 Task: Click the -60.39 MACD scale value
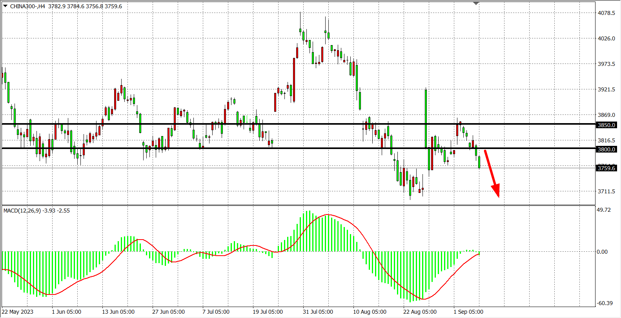[x=605, y=303]
